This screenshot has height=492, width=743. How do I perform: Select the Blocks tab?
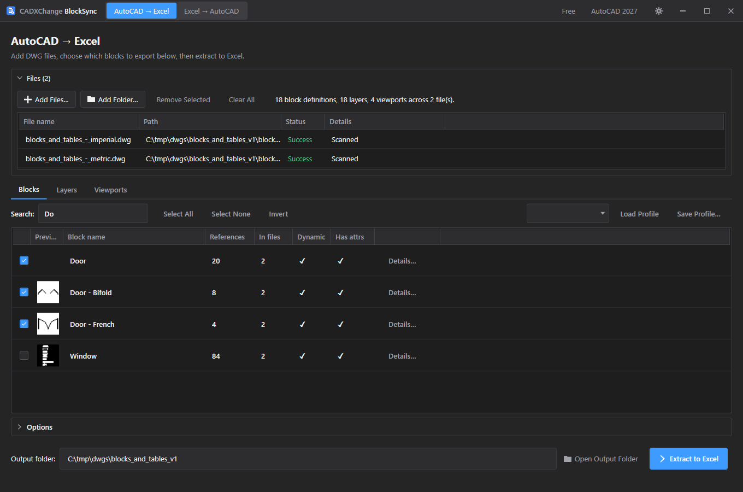tap(29, 190)
